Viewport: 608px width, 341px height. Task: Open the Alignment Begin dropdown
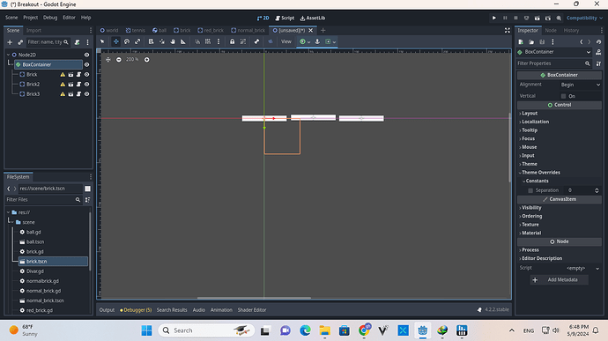tap(580, 85)
